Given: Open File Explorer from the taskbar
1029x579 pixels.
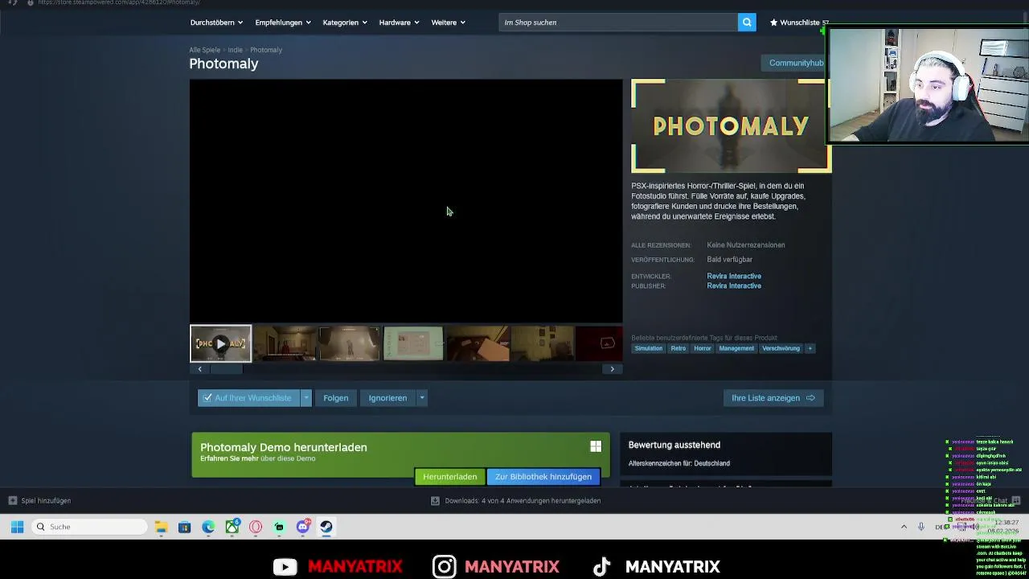Looking at the screenshot, I should (161, 527).
